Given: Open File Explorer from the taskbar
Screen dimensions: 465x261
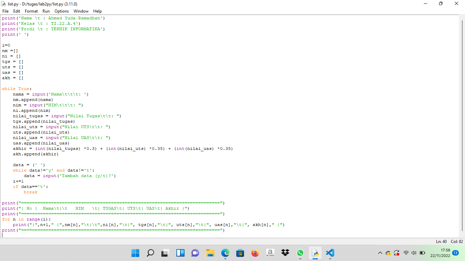Looking at the screenshot, I should [x=210, y=253].
